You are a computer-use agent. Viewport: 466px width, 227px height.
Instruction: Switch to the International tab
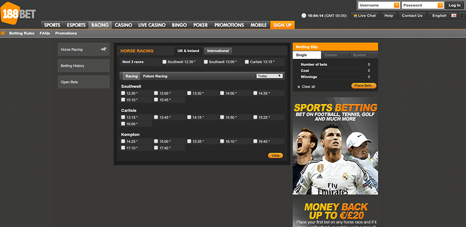(x=218, y=51)
